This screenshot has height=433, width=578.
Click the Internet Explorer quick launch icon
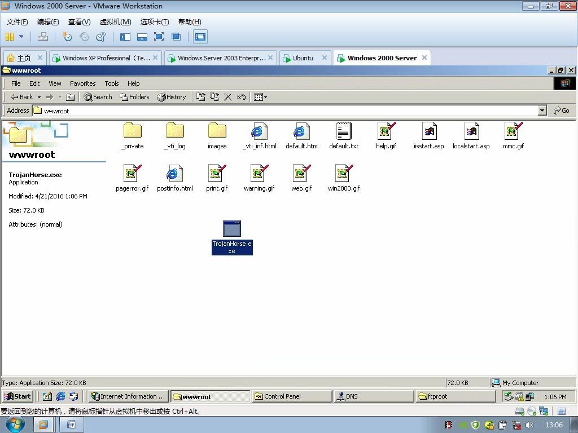click(x=60, y=396)
